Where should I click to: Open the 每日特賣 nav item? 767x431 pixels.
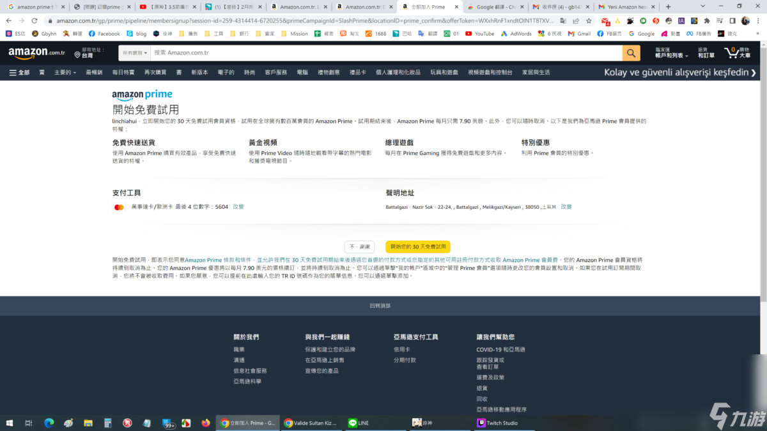tap(123, 72)
